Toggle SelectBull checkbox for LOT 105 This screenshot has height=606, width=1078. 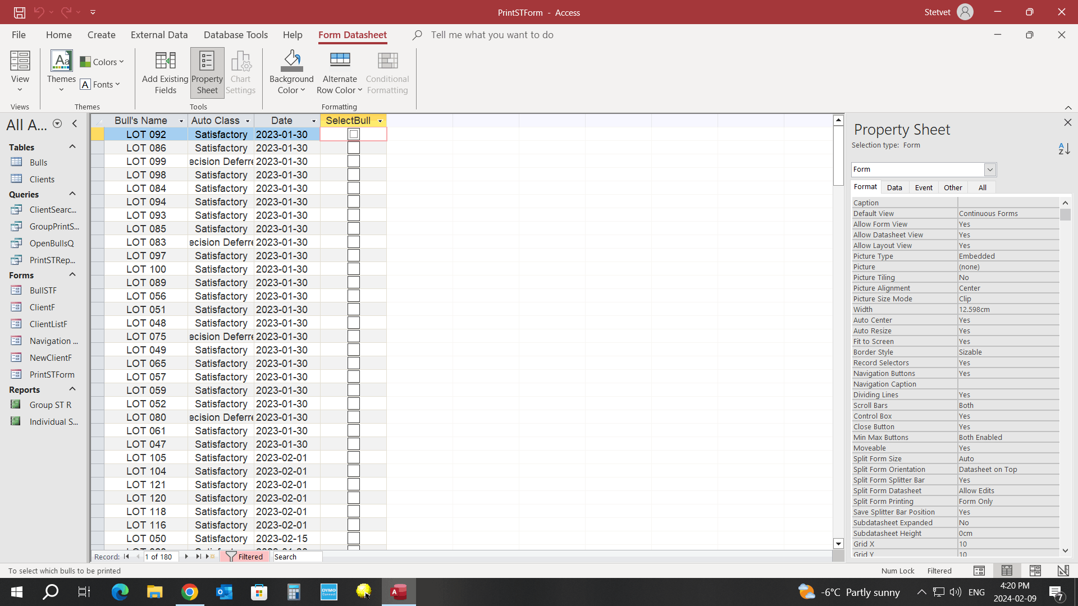(x=353, y=458)
